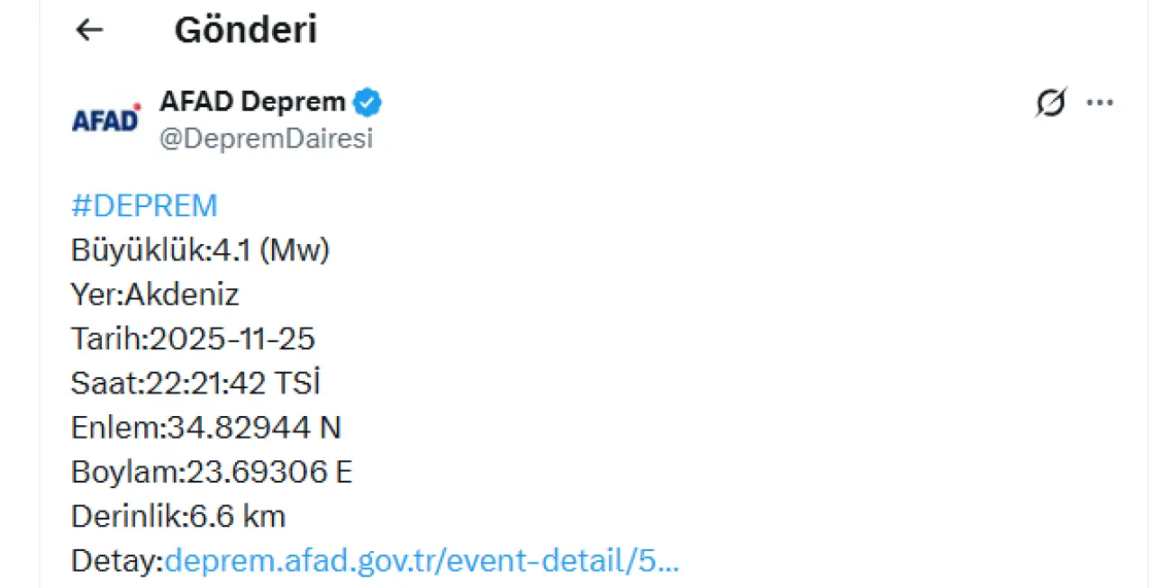1153x588 pixels.
Task: Click the Enlem:34.82944 N latitude line
Action: point(205,428)
